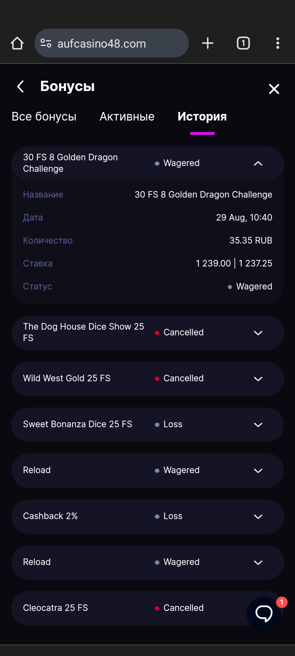
Task: Open the browser three-dot menu
Action: (278, 43)
